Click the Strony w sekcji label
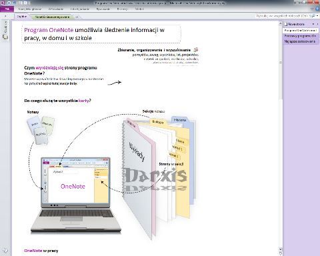 click(x=171, y=164)
